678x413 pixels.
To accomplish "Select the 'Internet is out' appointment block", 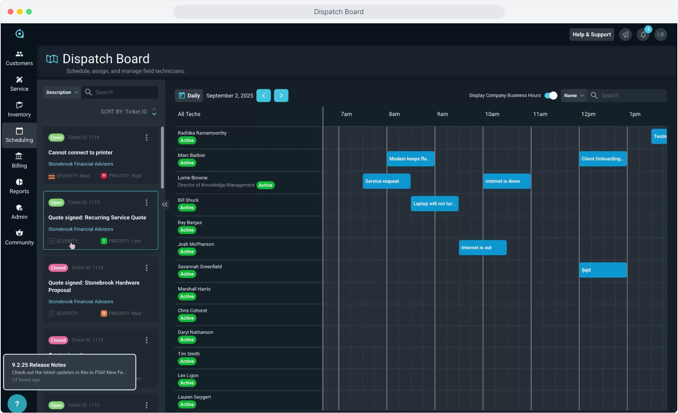I will pyautogui.click(x=482, y=248).
